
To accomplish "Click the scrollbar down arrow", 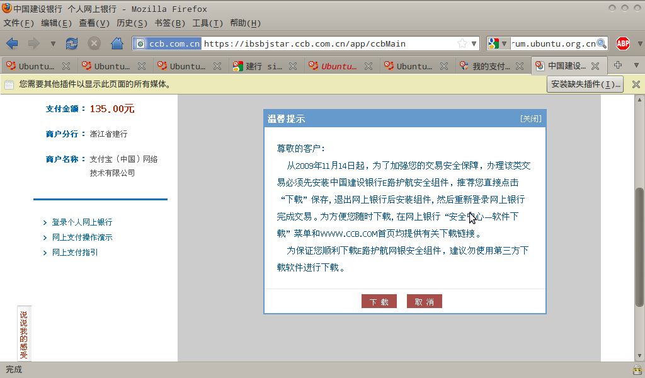I will 639,356.
